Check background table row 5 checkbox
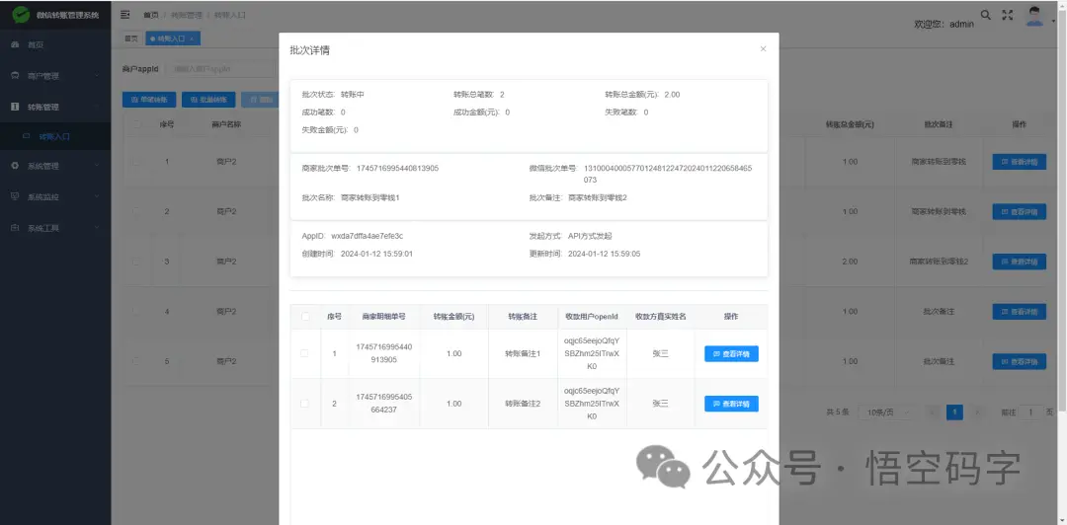Image resolution: width=1067 pixels, height=525 pixels. [x=136, y=361]
